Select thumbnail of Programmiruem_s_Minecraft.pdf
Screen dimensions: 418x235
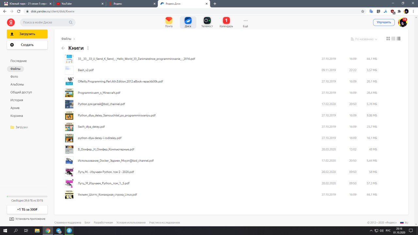pos(69,93)
